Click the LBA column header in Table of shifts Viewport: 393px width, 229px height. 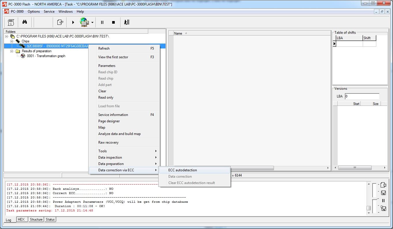click(349, 38)
